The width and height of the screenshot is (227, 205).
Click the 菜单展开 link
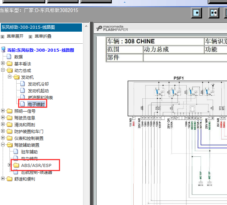point(15,36)
